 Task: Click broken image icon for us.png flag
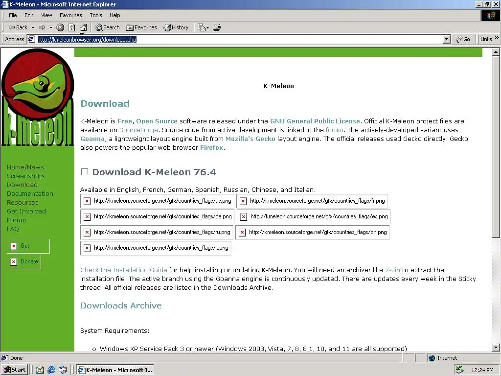tap(87, 201)
